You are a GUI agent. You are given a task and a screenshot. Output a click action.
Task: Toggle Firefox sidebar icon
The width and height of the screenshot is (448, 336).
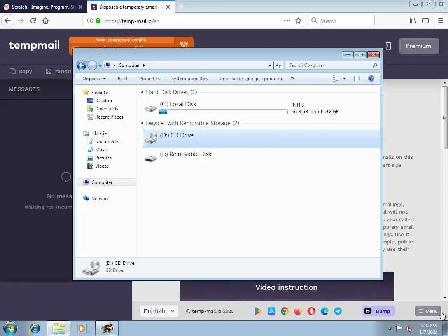click(x=425, y=21)
